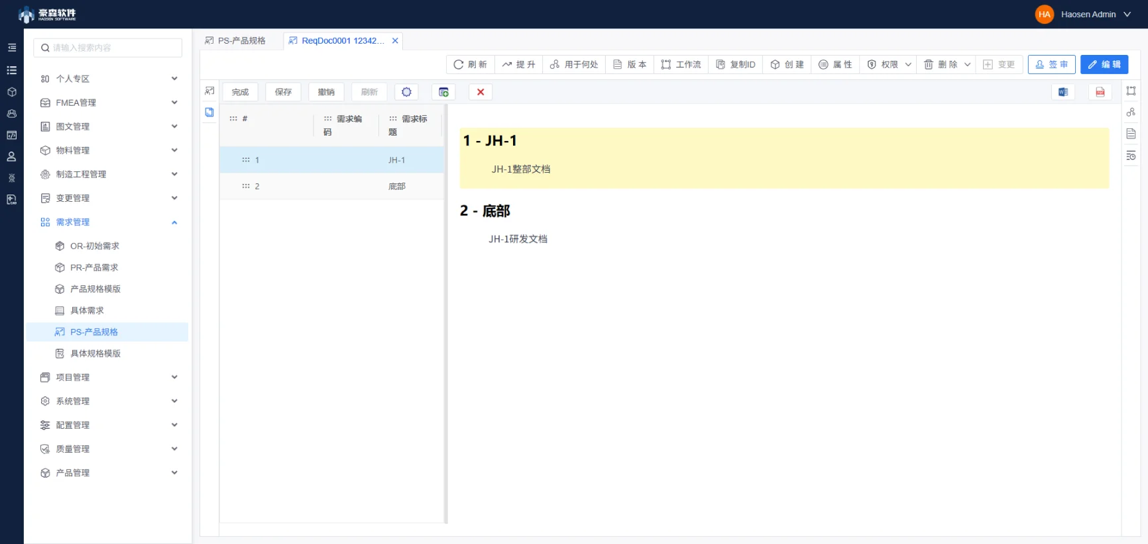Open the document icon in right rail
The height and width of the screenshot is (544, 1148).
[1131, 134]
